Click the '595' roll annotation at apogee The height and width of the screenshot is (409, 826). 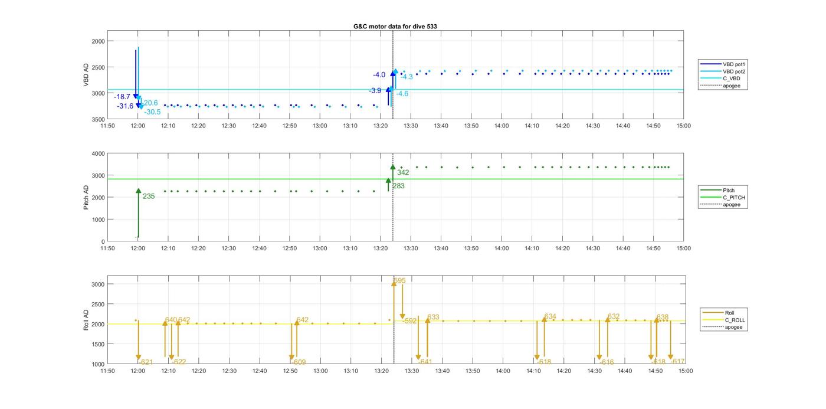pyautogui.click(x=399, y=281)
